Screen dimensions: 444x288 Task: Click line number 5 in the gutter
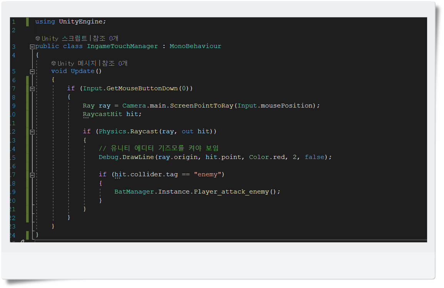[13, 71]
